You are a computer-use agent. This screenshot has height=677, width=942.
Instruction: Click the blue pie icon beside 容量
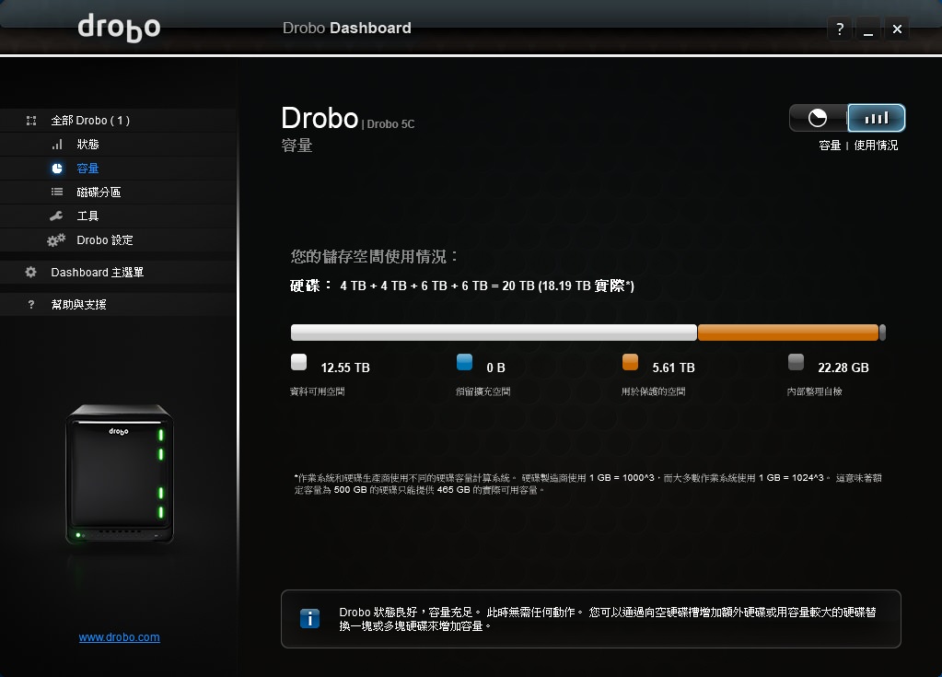[x=57, y=169]
